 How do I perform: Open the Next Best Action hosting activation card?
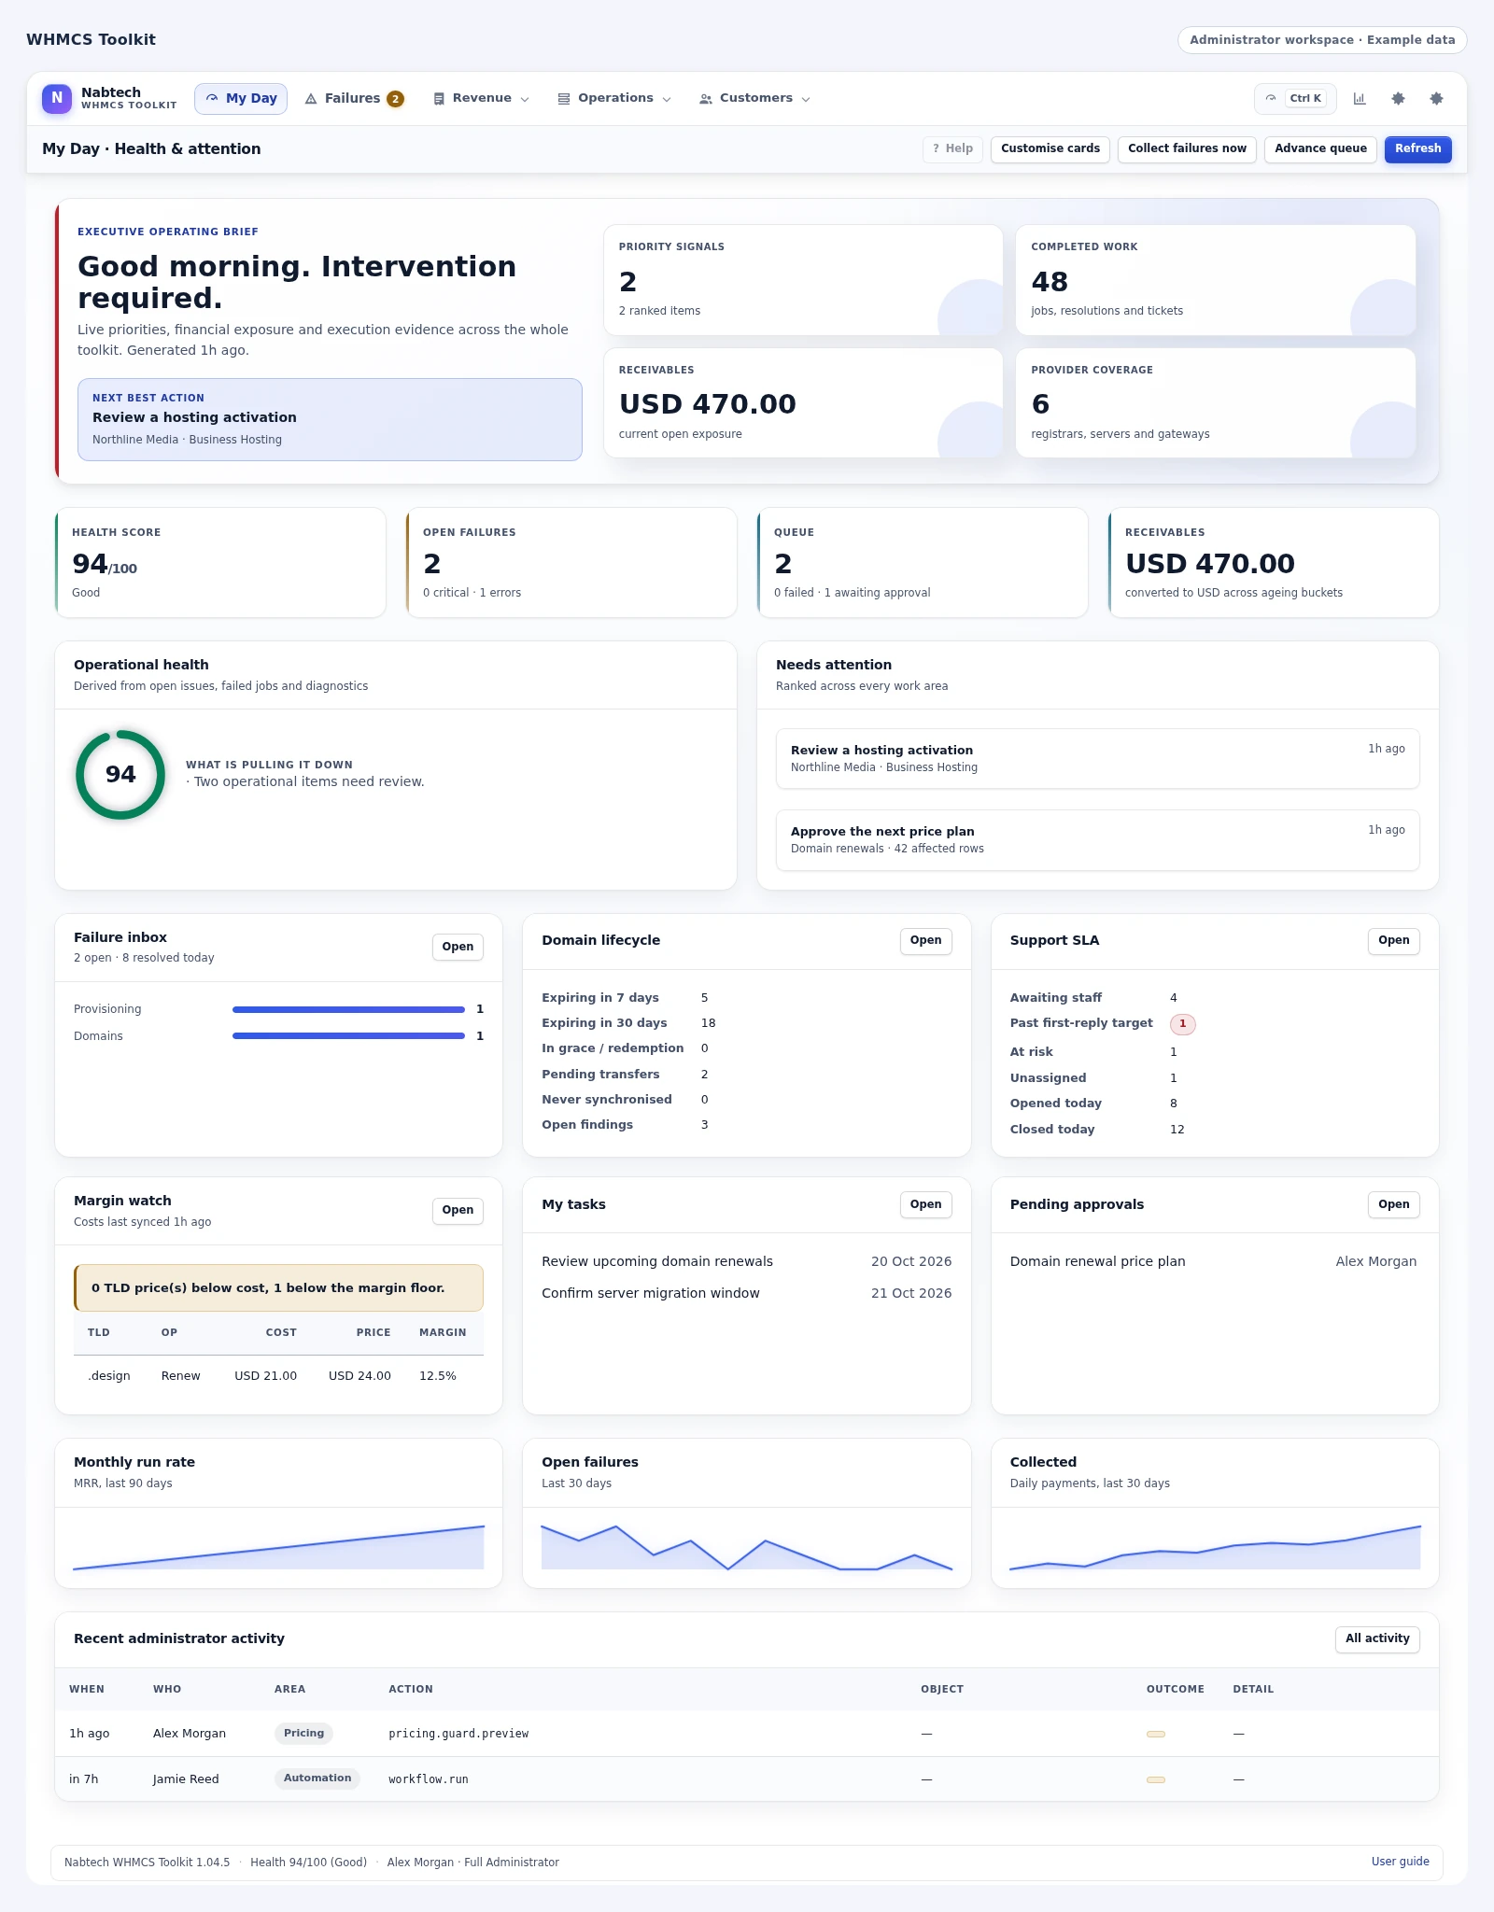330,419
